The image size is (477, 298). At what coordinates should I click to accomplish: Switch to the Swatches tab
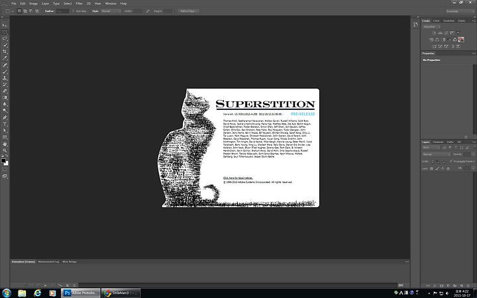tap(449, 21)
